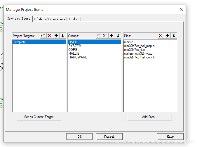This screenshot has width=197, height=147.
Task: Move the Project Target down
Action: [x=62, y=36]
